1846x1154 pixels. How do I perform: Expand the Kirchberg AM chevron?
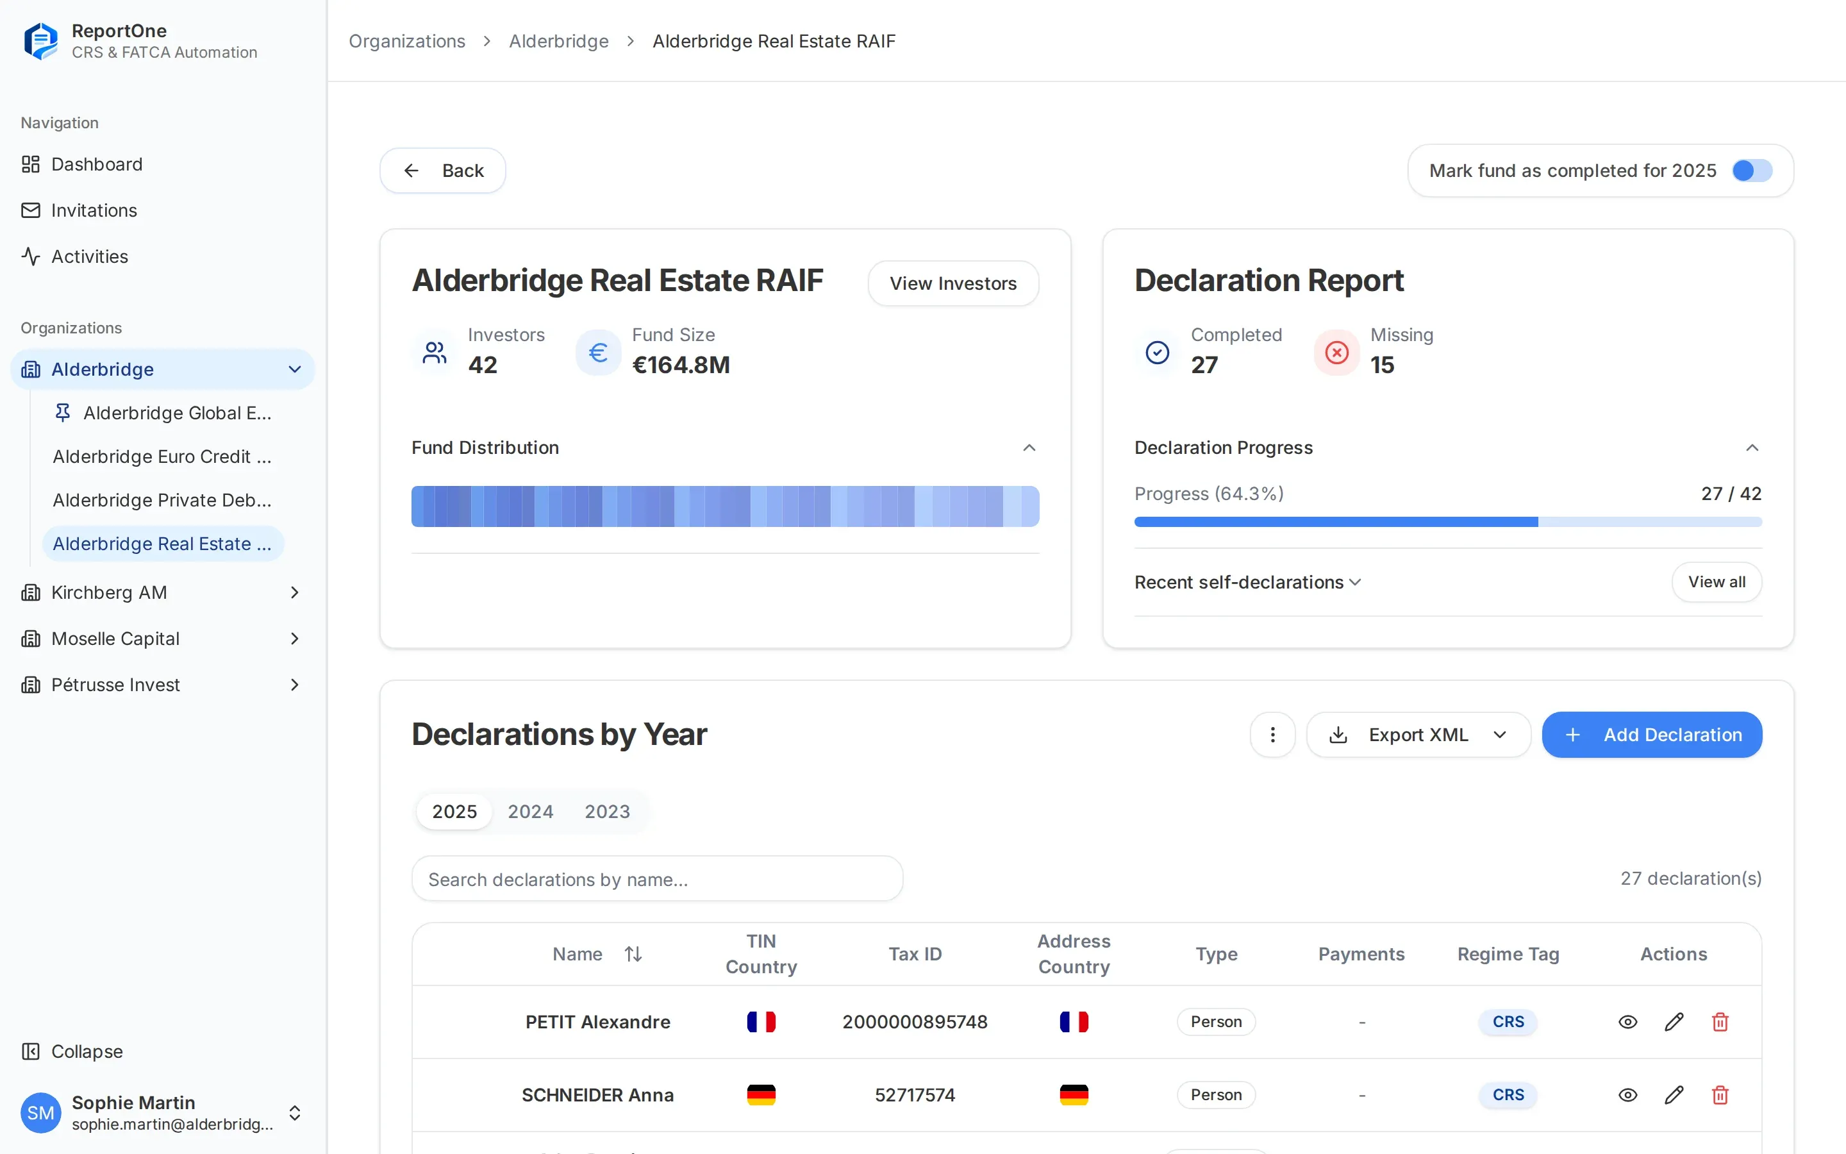(x=294, y=592)
